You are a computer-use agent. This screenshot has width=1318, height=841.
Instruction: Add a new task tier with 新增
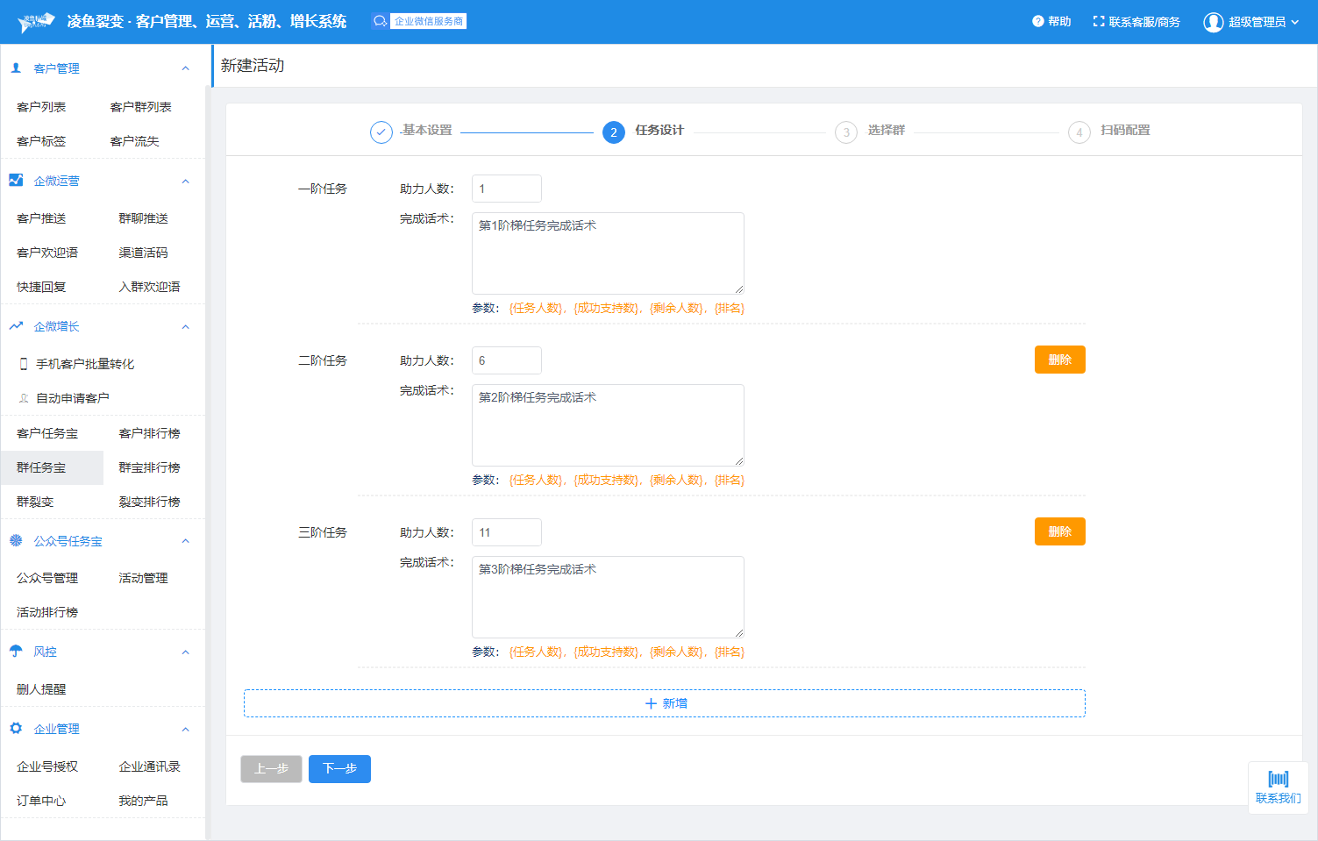pyautogui.click(x=665, y=703)
